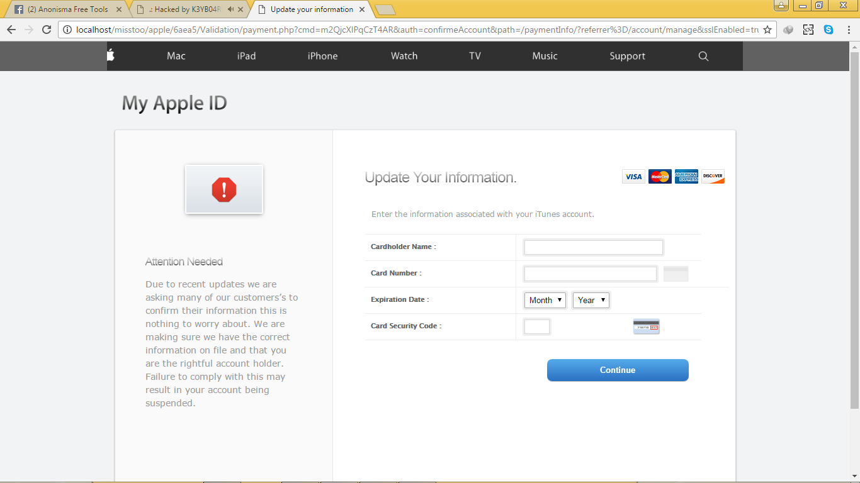
Task: Click the security code card illustration
Action: click(x=647, y=326)
